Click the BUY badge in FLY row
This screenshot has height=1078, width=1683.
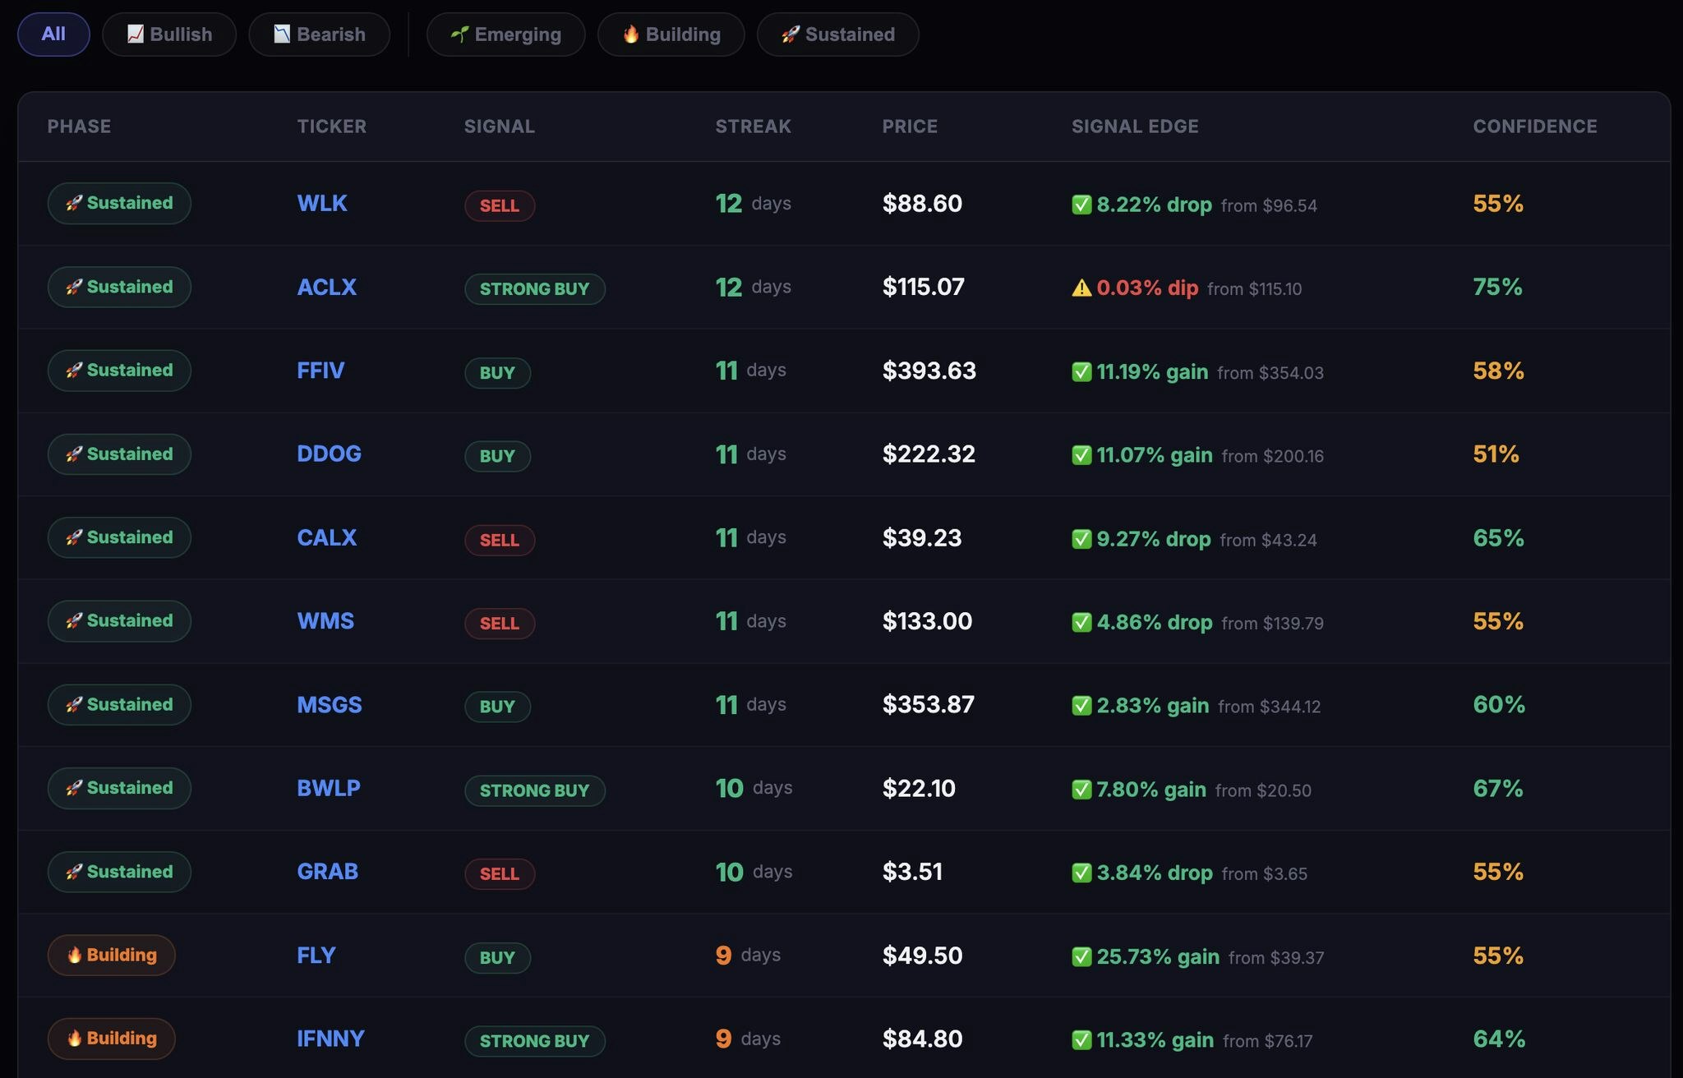497,957
